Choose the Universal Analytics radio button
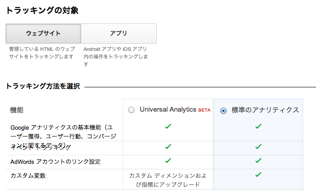Viewport: 316px width, 190px height. [x=131, y=110]
